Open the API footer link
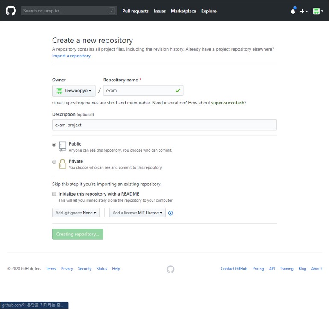Screen dimensions: 329x309 coord(272,269)
